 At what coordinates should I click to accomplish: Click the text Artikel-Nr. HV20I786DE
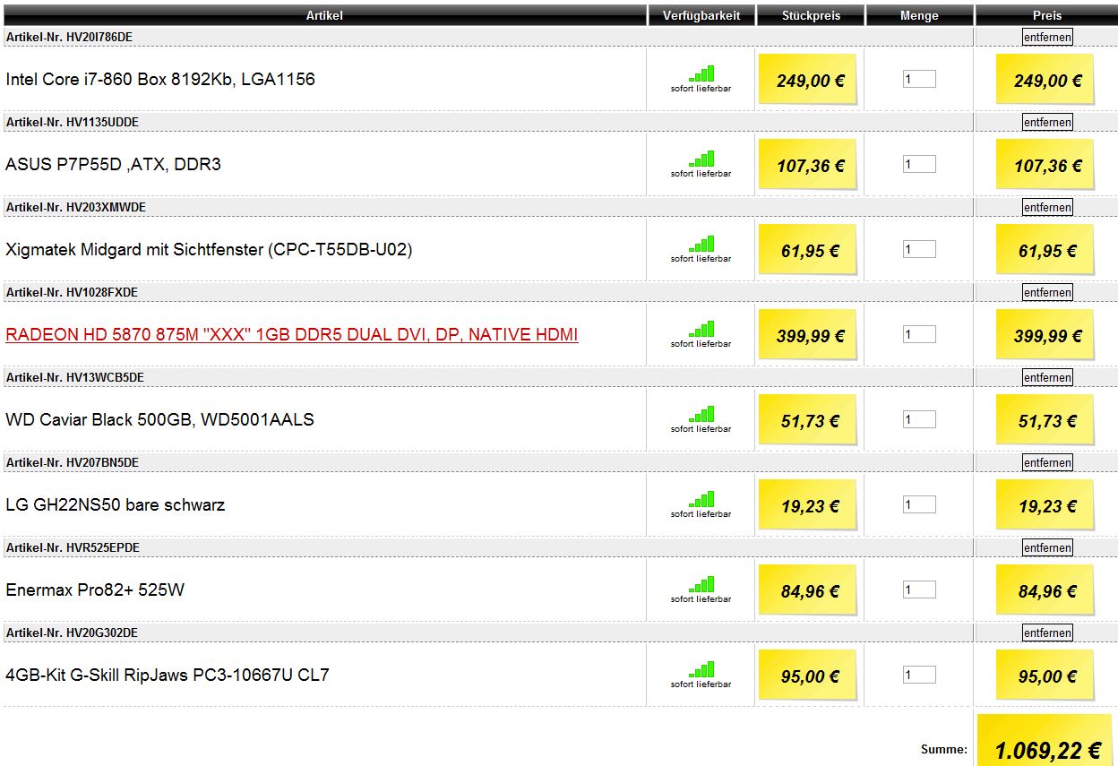pos(70,37)
